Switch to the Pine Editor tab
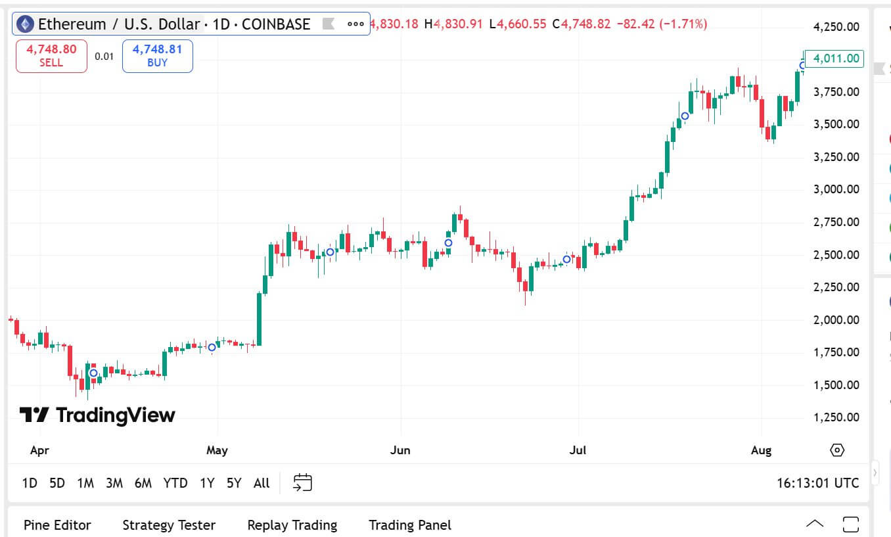Image resolution: width=891 pixels, height=537 pixels. point(57,525)
